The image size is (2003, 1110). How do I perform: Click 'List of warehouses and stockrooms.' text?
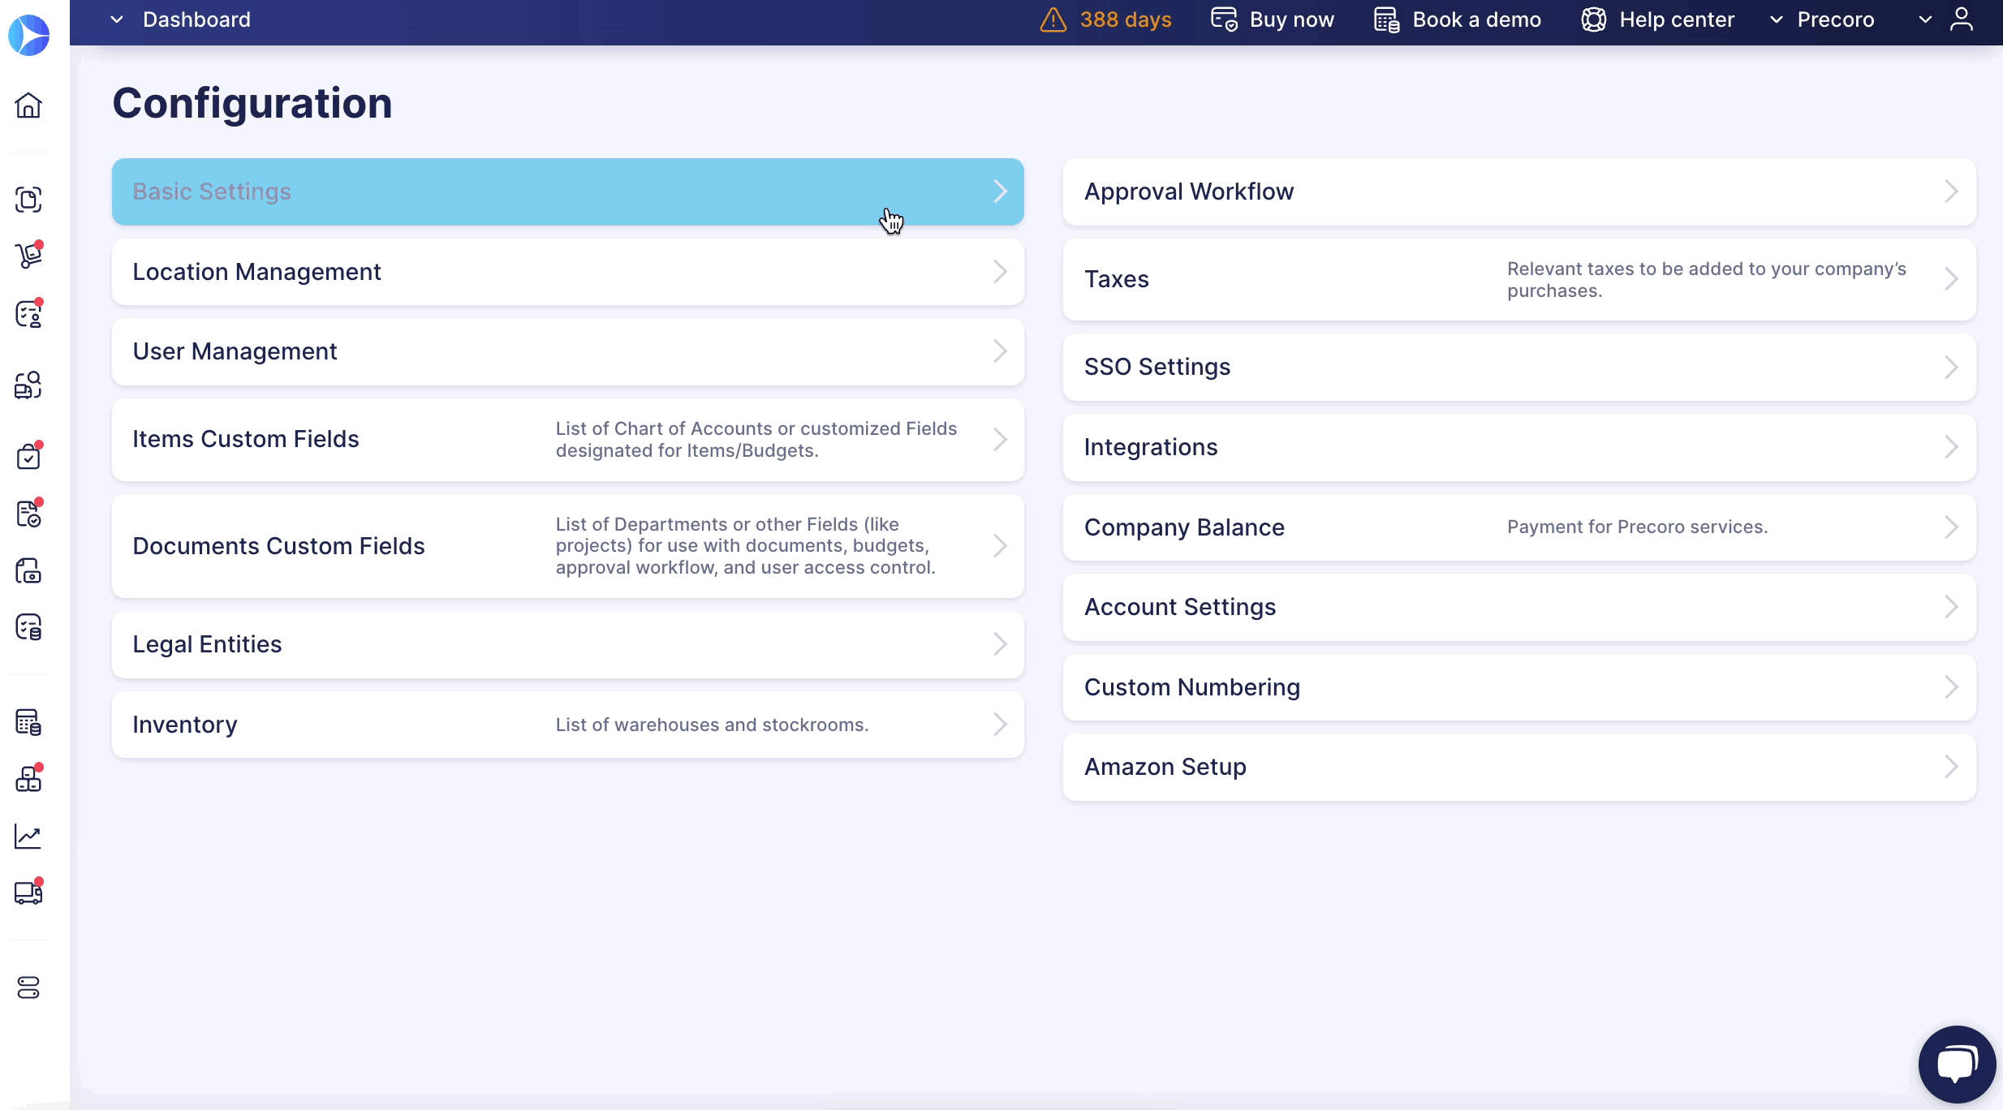[712, 725]
